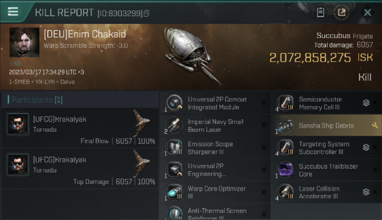View Enim Chakaid's character portrait
Screen dimensions: 382x220
(x=24, y=43)
